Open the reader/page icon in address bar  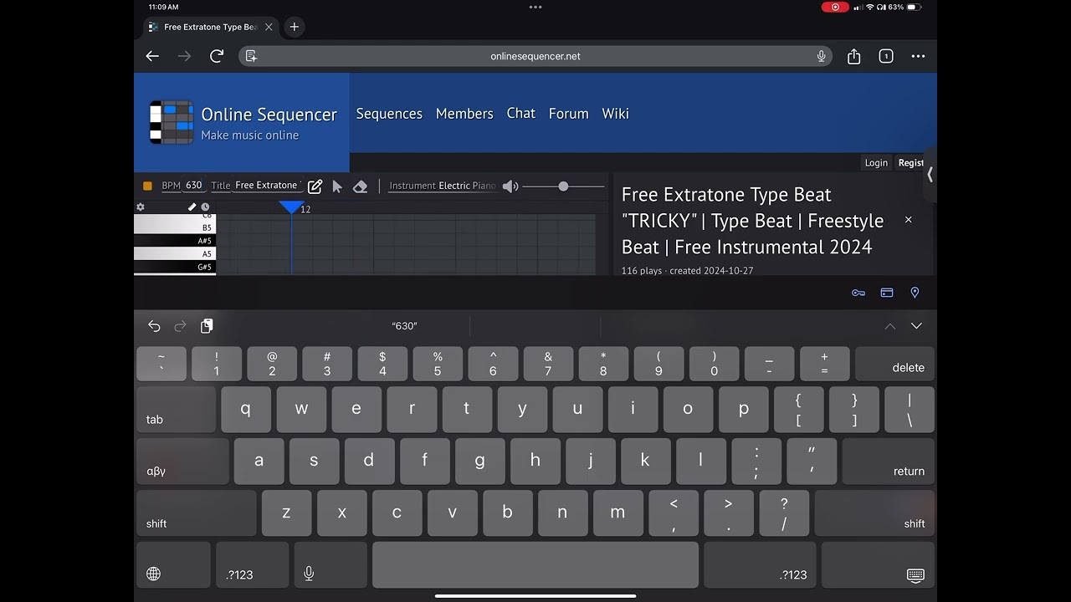point(251,56)
